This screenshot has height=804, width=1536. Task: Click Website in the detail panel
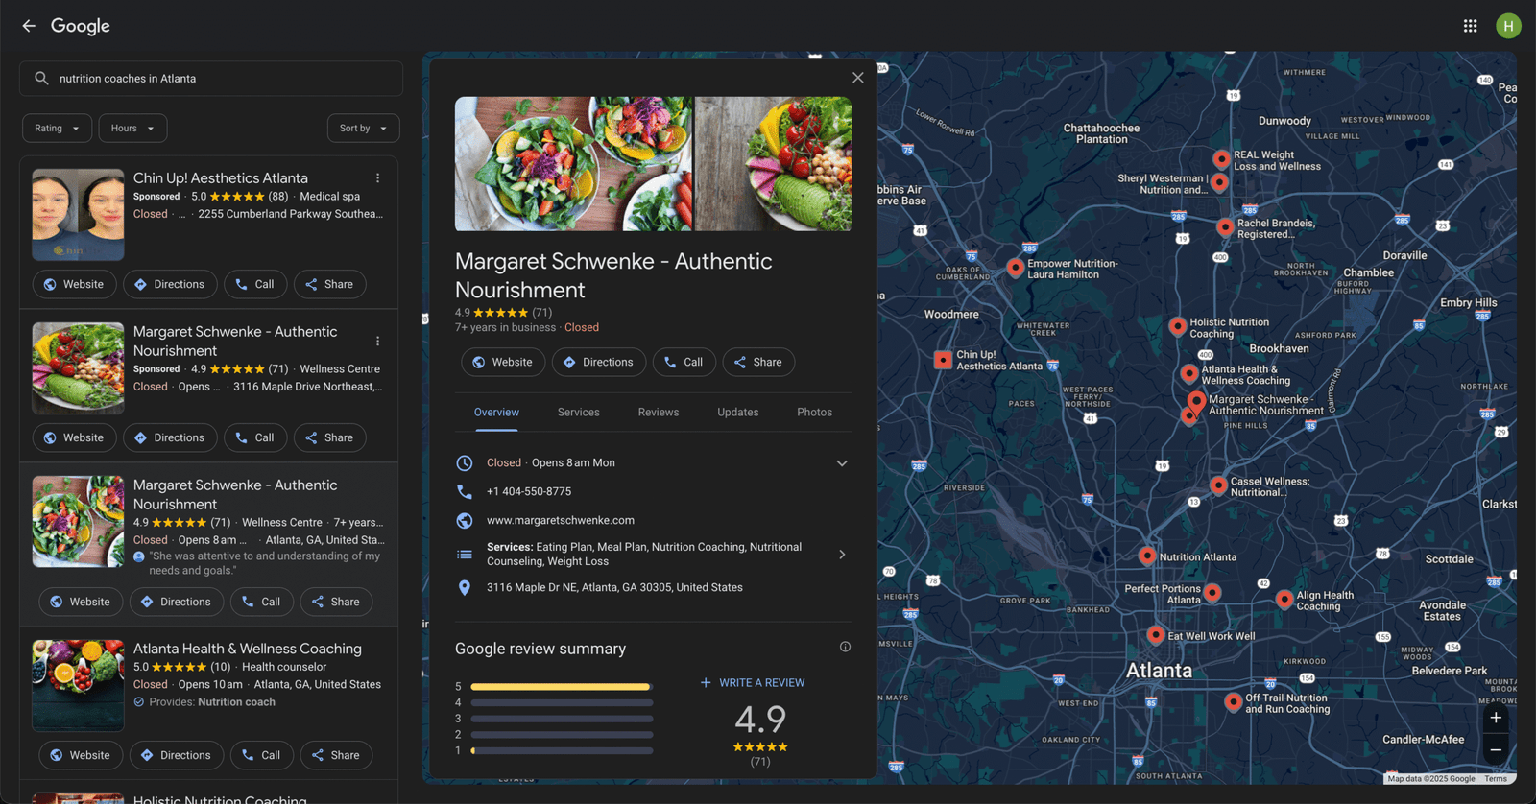coord(503,363)
